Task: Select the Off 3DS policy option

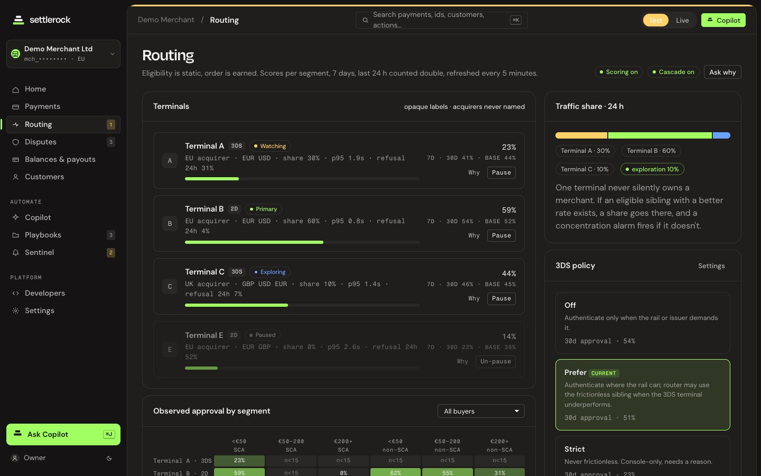Action: 643,323
